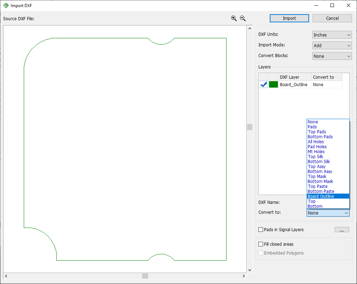Uncheck the Board_Outline layer checkmark

click(x=264, y=84)
